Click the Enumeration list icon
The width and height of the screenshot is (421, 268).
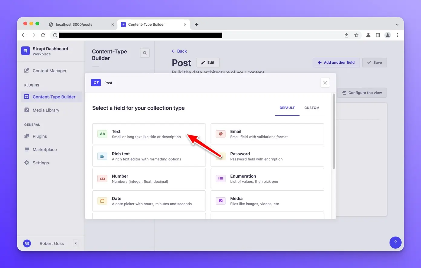[220, 179]
